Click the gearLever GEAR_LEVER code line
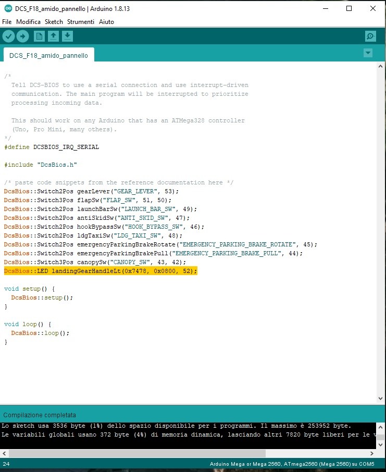The width and height of the screenshot is (386, 472). coord(91,191)
